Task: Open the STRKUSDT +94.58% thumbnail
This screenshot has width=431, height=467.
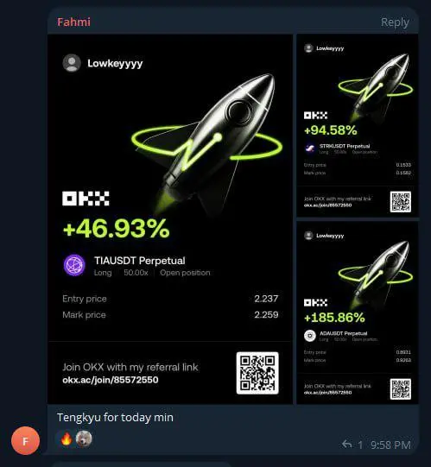Action: click(x=357, y=125)
